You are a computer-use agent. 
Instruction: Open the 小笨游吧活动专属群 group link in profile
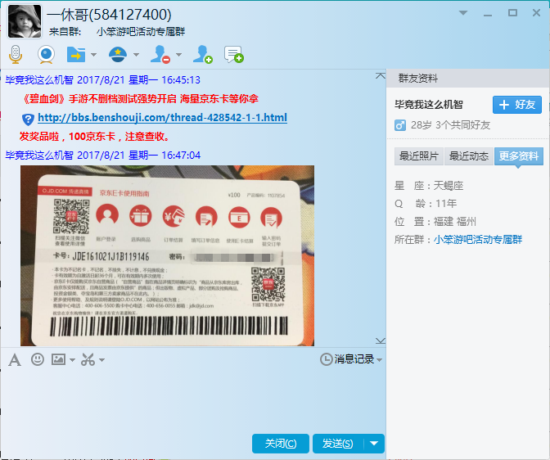click(478, 240)
